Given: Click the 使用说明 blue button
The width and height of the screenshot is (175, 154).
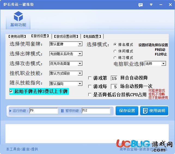Looking at the screenshot, I should [154, 111].
